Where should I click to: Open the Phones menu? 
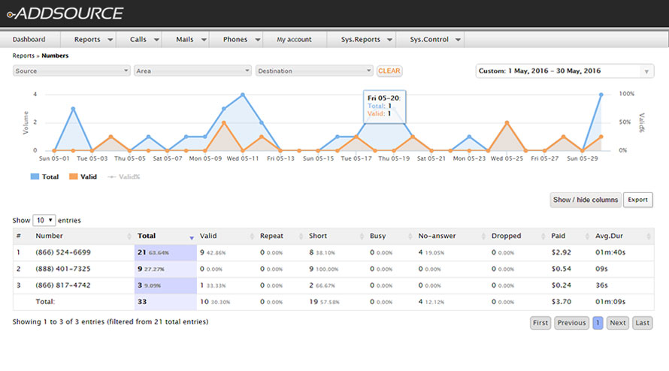235,39
